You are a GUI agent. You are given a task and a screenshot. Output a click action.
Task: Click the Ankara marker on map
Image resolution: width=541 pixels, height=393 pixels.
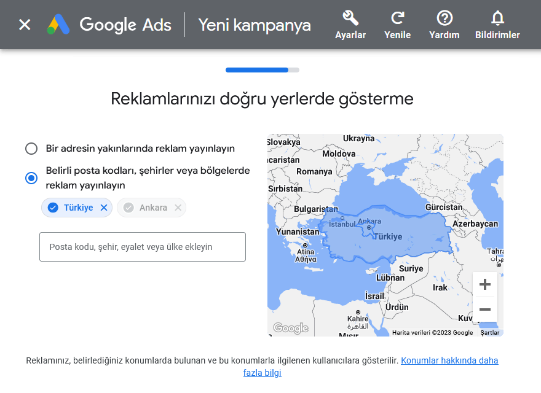coord(369,228)
